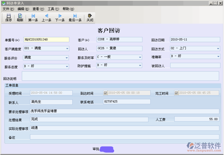This screenshot has height=155, width=224.
Task: Open the Help (帮助) menu
Action: pyautogui.click(x=68, y=9)
